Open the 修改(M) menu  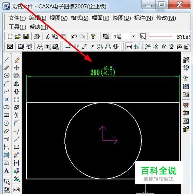click(x=166, y=18)
